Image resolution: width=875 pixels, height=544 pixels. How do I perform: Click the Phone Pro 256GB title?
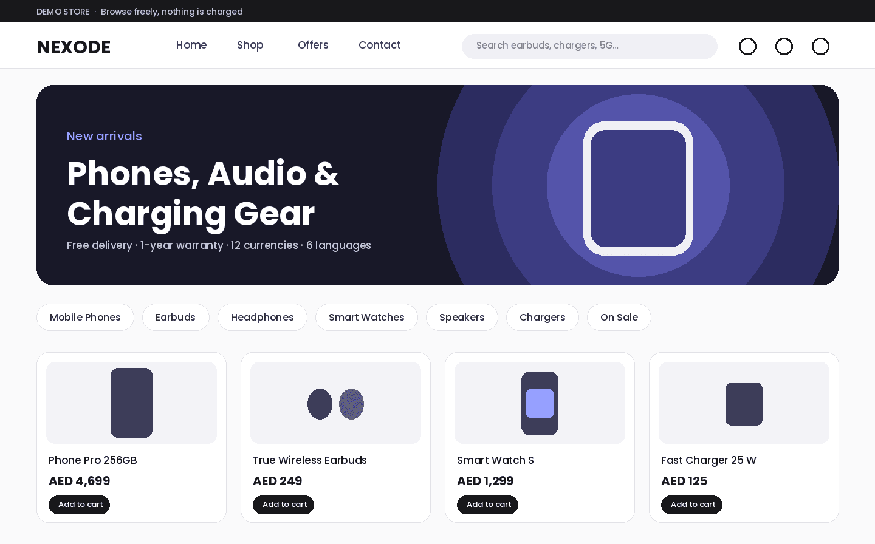[x=93, y=460]
